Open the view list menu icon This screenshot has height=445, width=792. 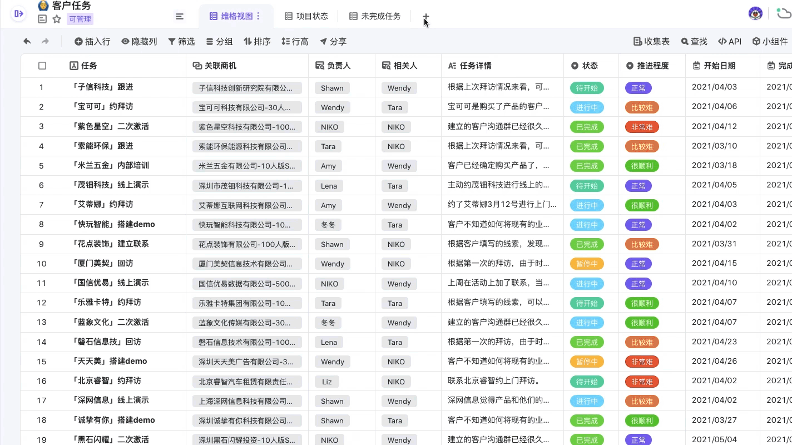[x=180, y=16]
